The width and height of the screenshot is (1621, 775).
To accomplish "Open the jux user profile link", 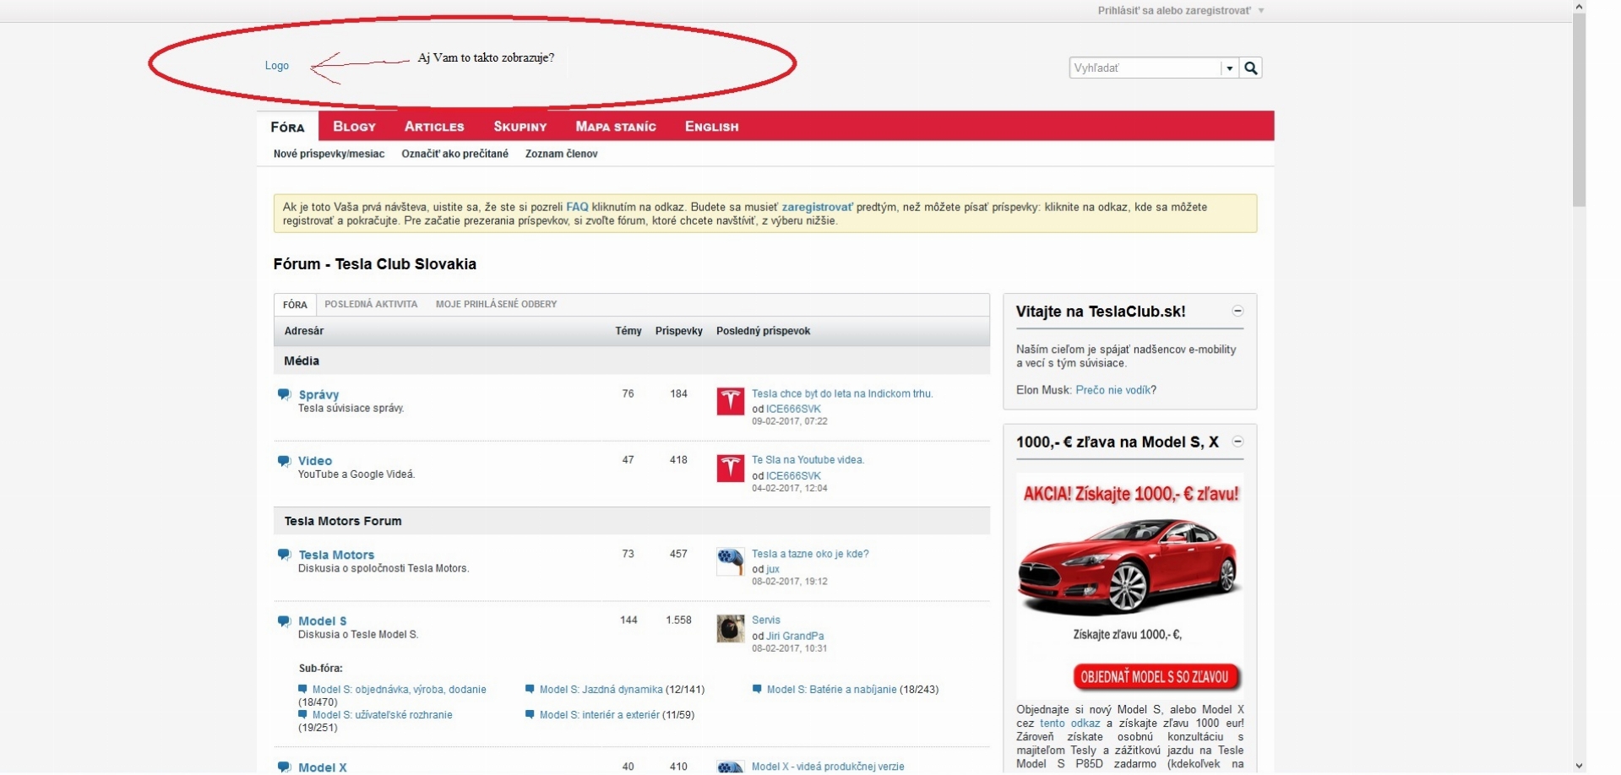I will click(x=773, y=569).
